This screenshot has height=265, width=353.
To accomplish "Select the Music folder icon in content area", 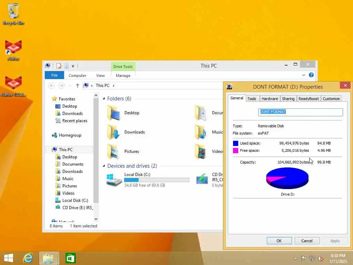I will click(201, 132).
